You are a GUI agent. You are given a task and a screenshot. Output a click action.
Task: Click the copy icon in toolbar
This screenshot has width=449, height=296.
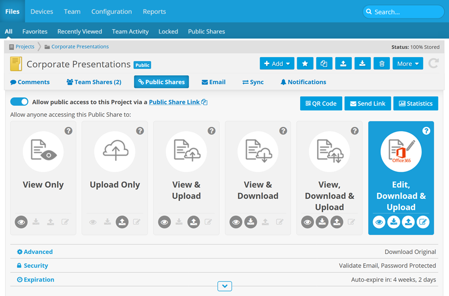324,64
